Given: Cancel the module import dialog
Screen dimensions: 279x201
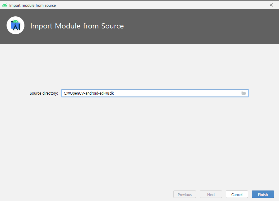Looking at the screenshot, I should tap(237, 195).
